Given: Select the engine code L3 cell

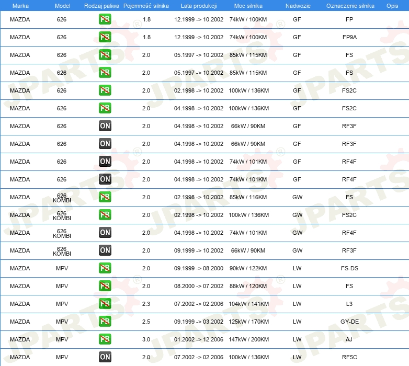Looking at the screenshot, I should [349, 304].
